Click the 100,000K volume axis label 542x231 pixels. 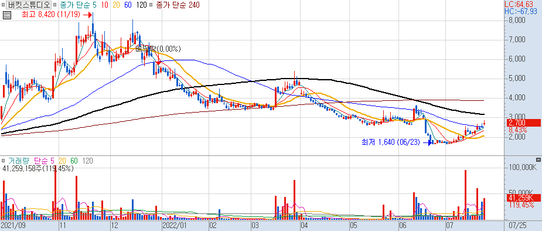523,167
